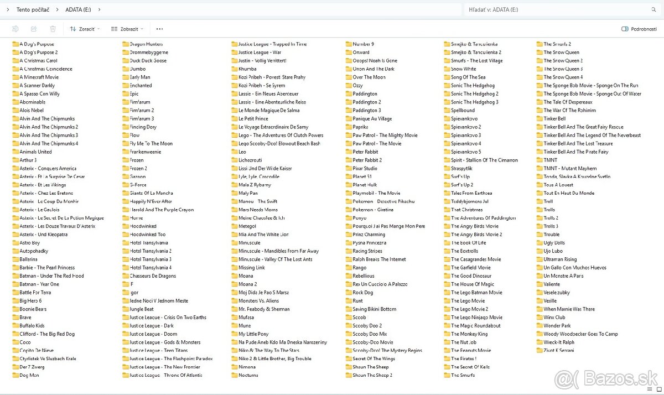
Task: Select the folder icon of Frozen 2
Action: point(126,168)
